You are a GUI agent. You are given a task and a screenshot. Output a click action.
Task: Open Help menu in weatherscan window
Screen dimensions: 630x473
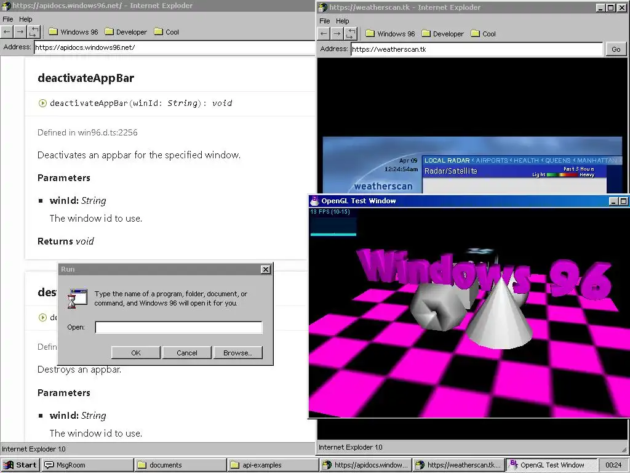tap(342, 21)
